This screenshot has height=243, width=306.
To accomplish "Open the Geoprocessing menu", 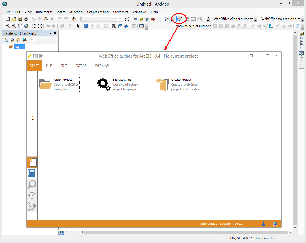I will pos(97,12).
